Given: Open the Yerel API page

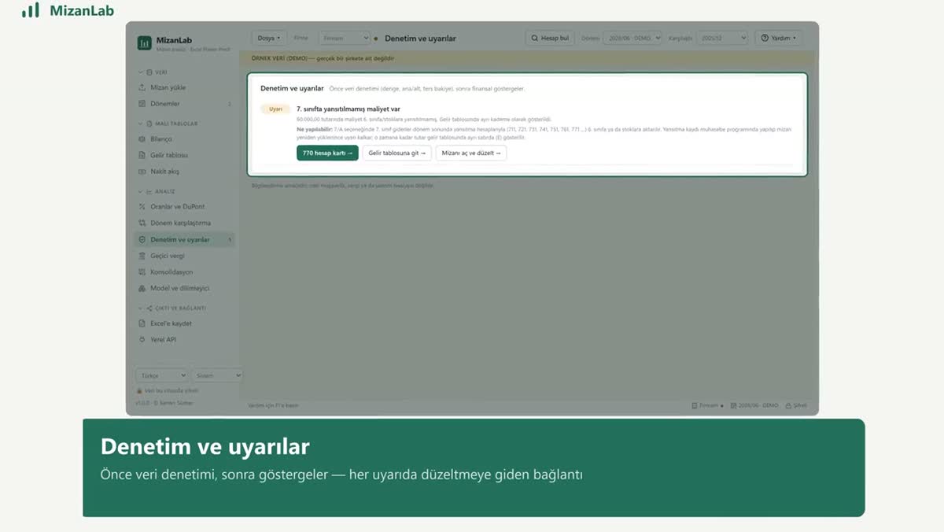Looking at the screenshot, I should point(185,340).
